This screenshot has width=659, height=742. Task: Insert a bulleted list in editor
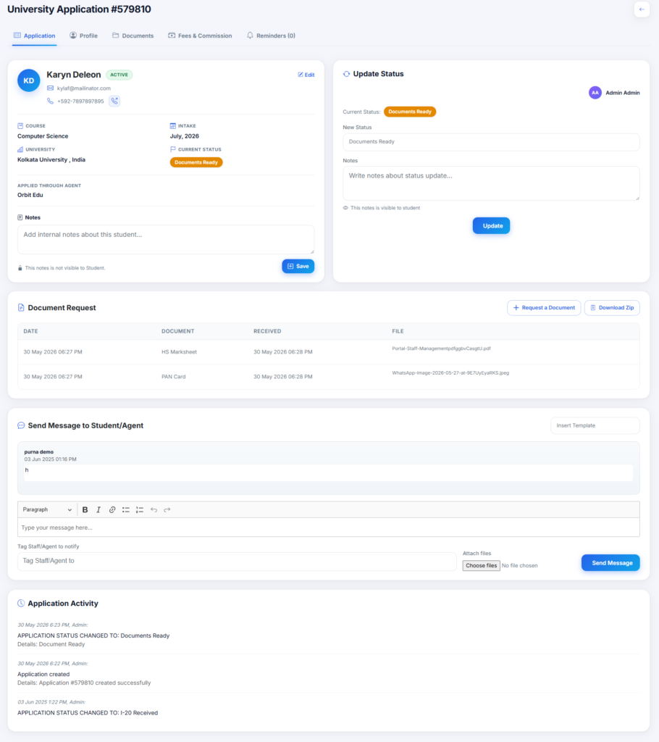coord(126,509)
